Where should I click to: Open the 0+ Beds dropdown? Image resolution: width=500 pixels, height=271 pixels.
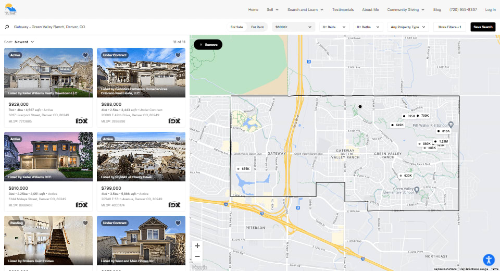pos(334,27)
